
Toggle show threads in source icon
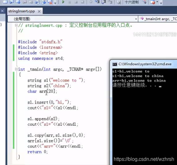(144, 2)
